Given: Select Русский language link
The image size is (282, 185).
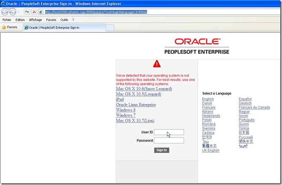Looking at the screenshot, I should click(246, 137).
